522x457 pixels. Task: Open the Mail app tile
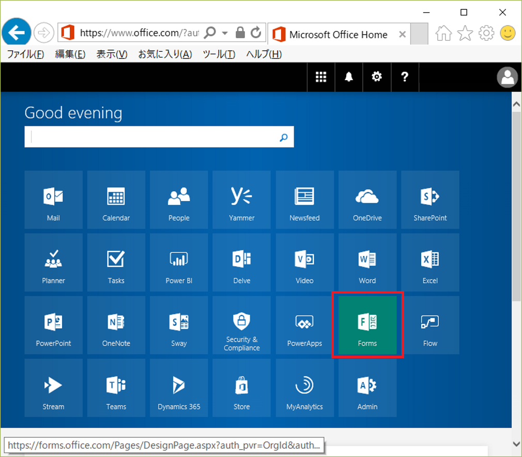(x=53, y=200)
